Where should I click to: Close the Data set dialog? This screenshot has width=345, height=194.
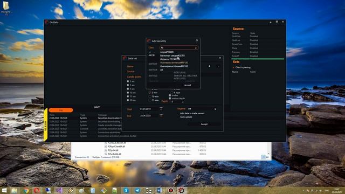(220, 58)
